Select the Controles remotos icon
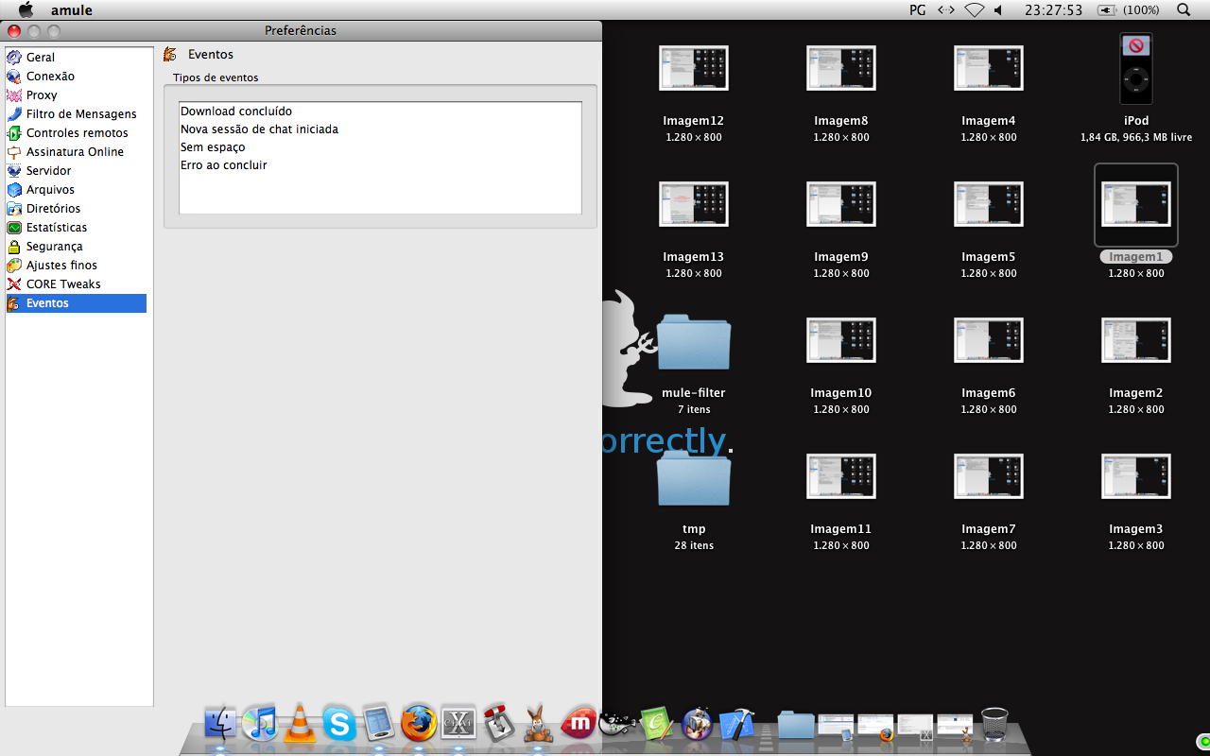 point(14,133)
